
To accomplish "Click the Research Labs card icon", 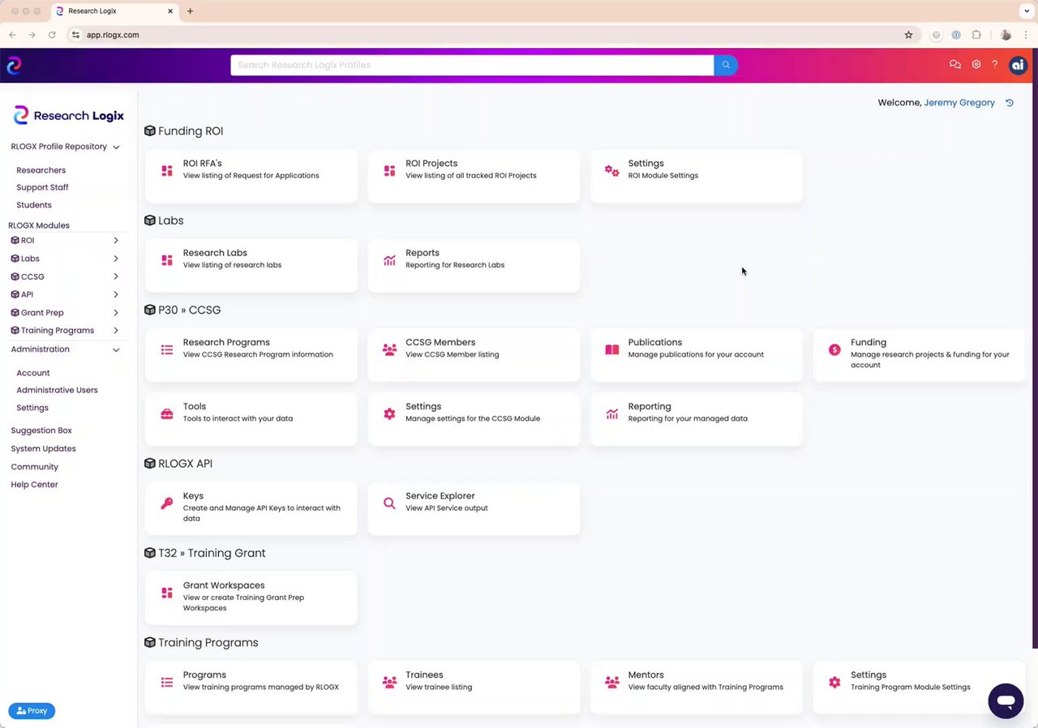I will point(167,260).
